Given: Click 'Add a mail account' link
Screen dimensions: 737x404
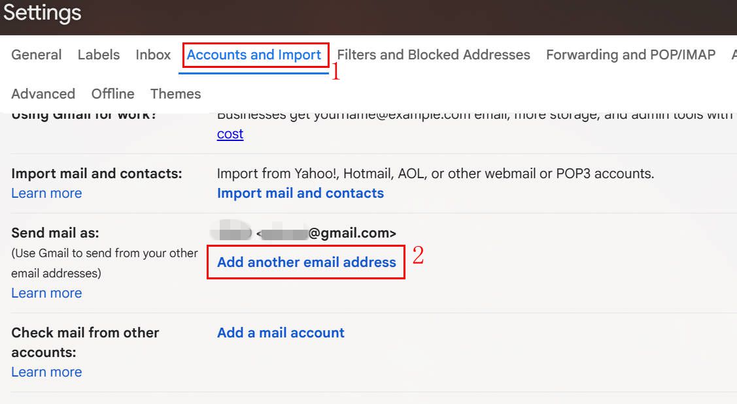Looking at the screenshot, I should [x=281, y=333].
